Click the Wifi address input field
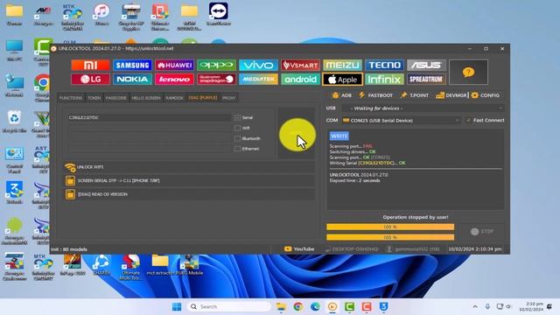This screenshot has height=315, width=560. click(x=150, y=128)
